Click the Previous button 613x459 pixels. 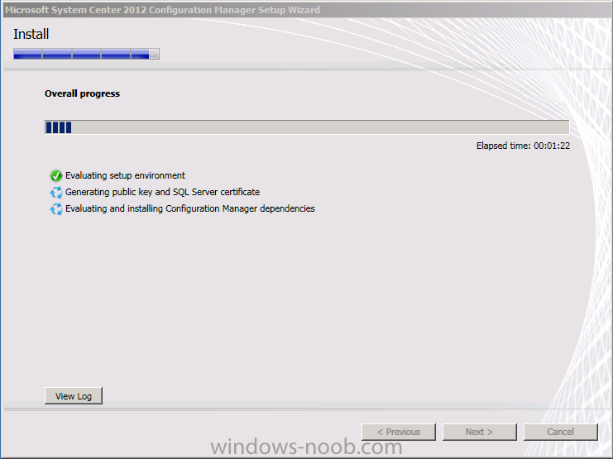[399, 432]
